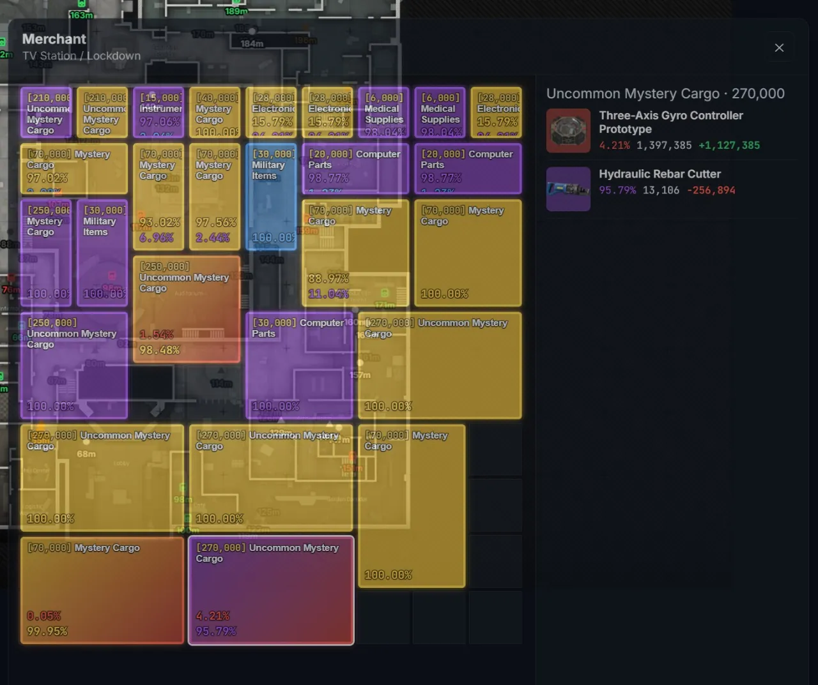Select the Mystery Cargo tile showing 93.02%
Image resolution: width=818 pixels, height=685 pixels.
[x=158, y=197]
